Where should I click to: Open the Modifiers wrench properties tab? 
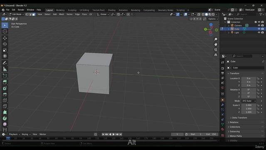point(223,105)
